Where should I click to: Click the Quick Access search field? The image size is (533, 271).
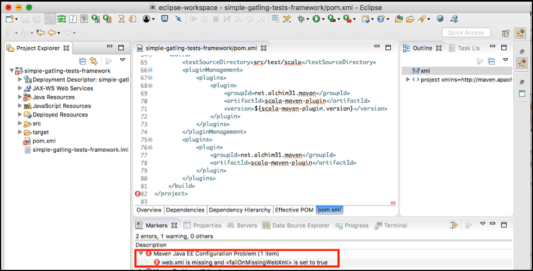pos(466,33)
